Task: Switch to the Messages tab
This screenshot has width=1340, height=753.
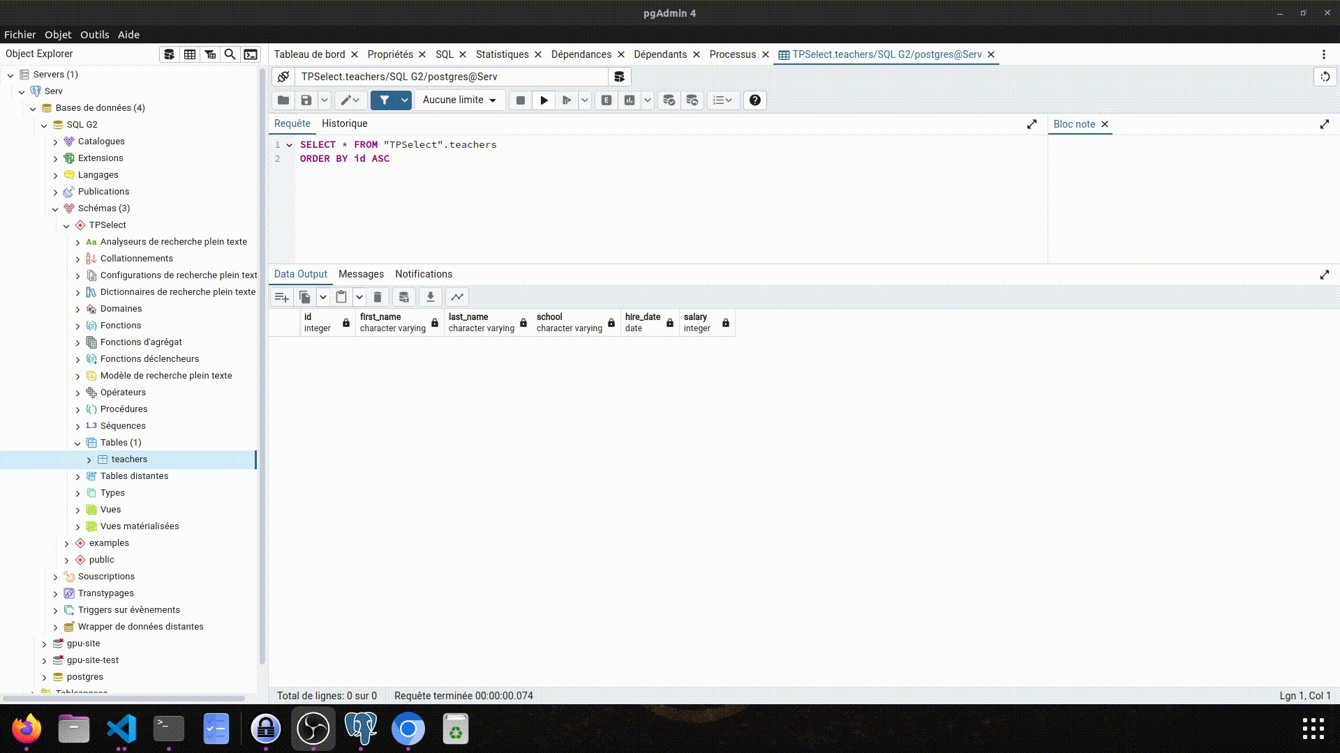Action: [x=361, y=274]
